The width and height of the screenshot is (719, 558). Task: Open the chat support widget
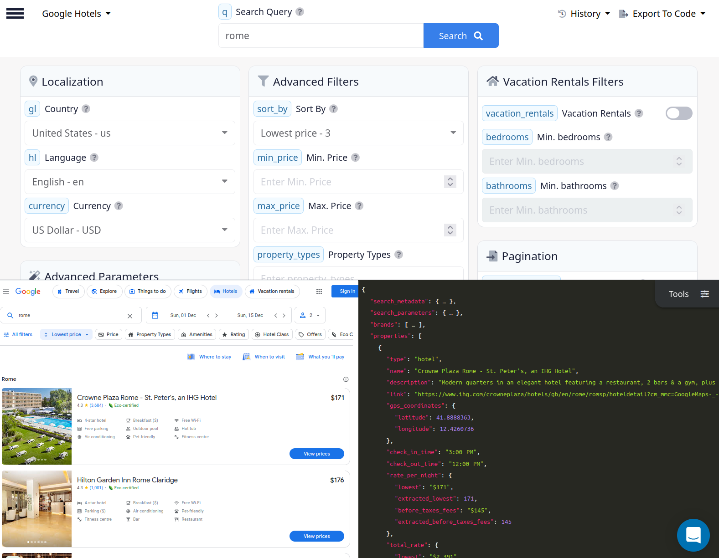pos(693,535)
